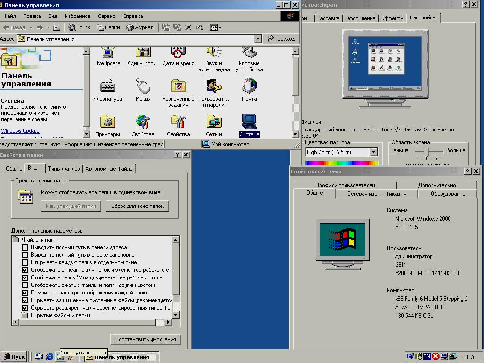Open the Клавиатура icon
This screenshot has height=363, width=484.
[x=107, y=90]
